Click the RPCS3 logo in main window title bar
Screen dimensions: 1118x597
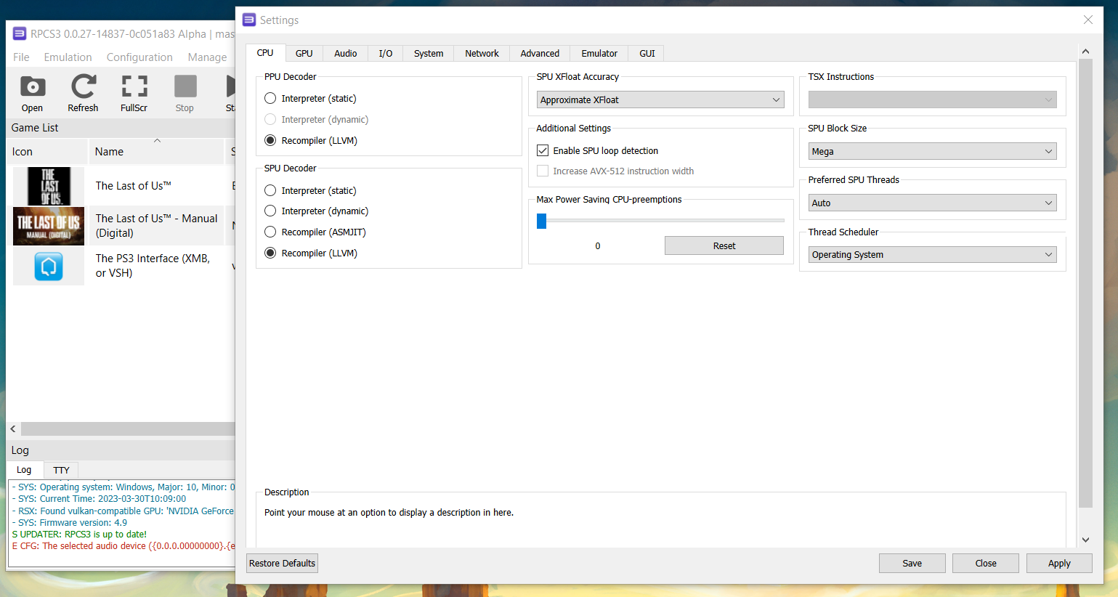pyautogui.click(x=20, y=33)
